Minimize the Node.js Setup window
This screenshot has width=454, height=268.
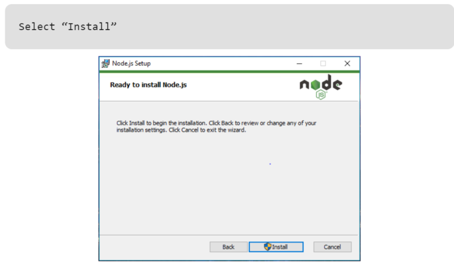pyautogui.click(x=299, y=63)
